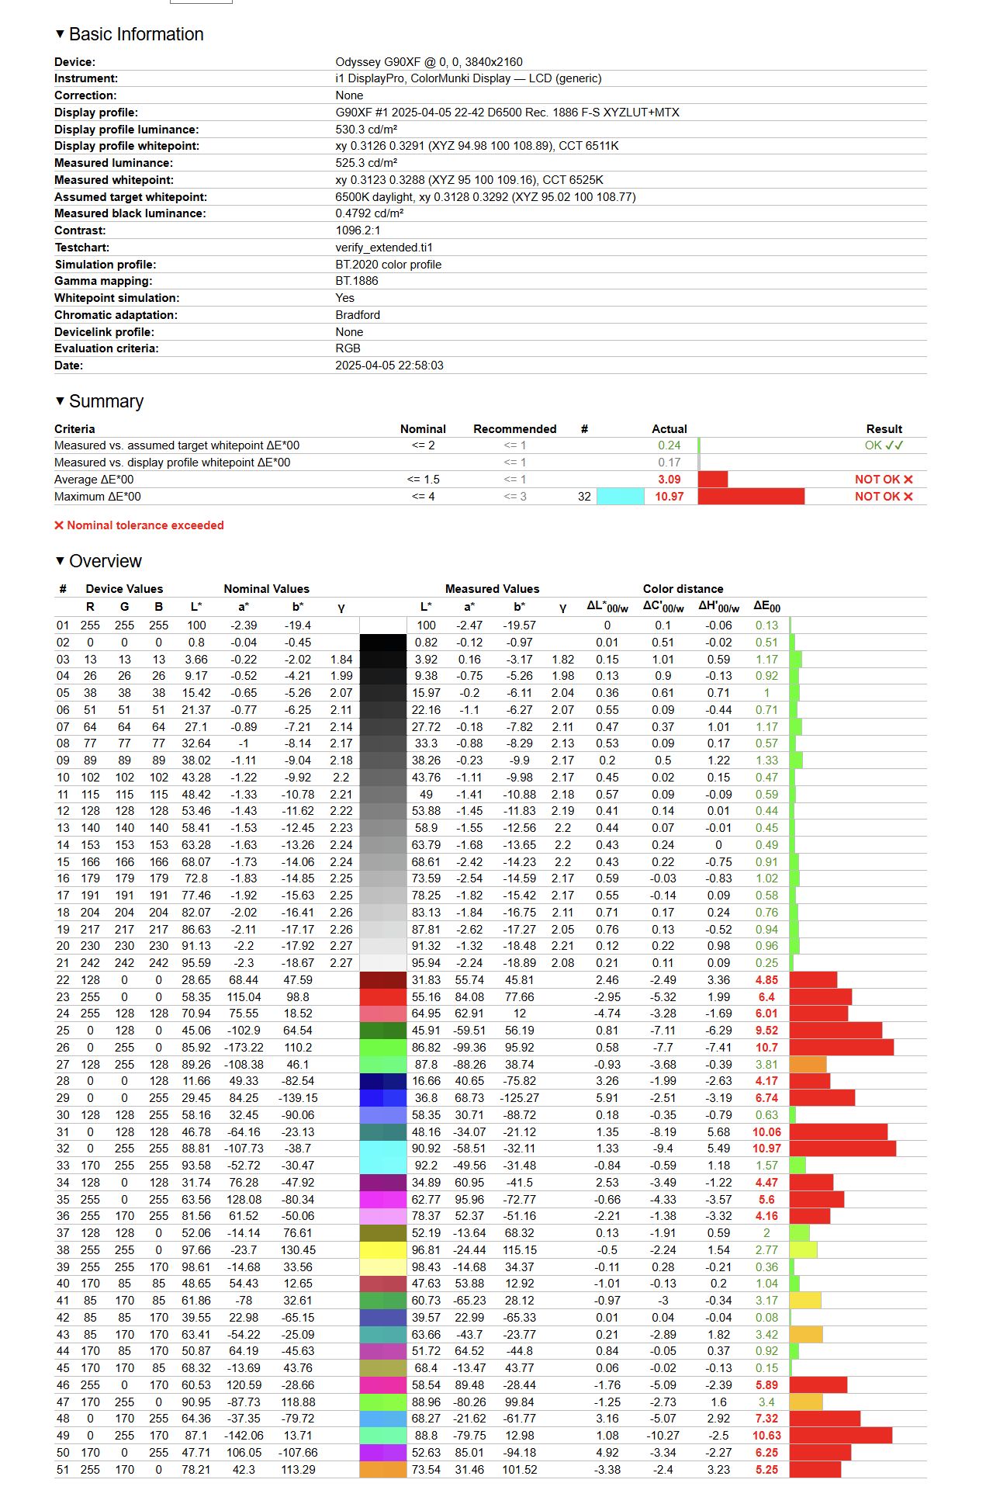Click the 'Evaluation criteria:' label
Viewport: 993px width, 1490px height.
point(106,348)
